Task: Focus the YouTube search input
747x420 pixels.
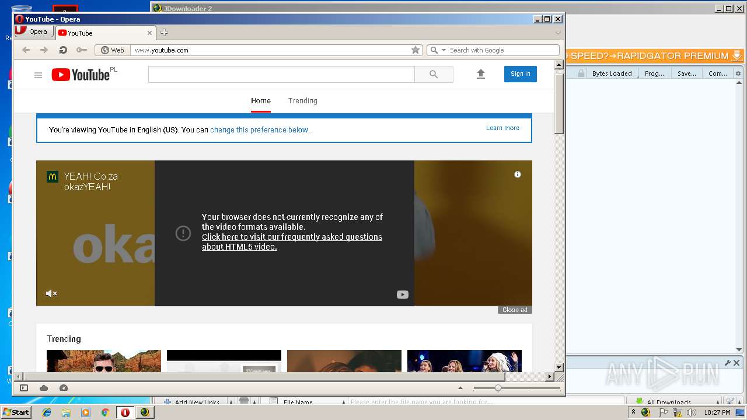Action: click(281, 74)
